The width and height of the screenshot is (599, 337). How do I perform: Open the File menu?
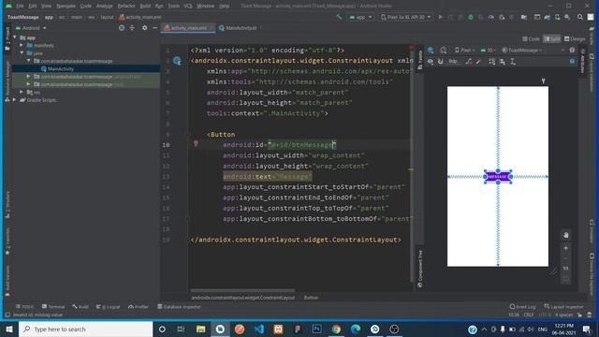[x=20, y=6]
